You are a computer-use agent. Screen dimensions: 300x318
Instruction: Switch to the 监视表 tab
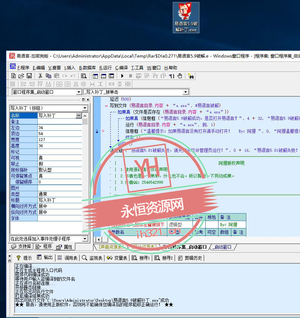(x=92, y=258)
